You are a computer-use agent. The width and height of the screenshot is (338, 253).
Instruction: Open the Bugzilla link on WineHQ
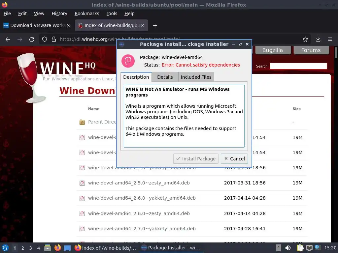[273, 50]
